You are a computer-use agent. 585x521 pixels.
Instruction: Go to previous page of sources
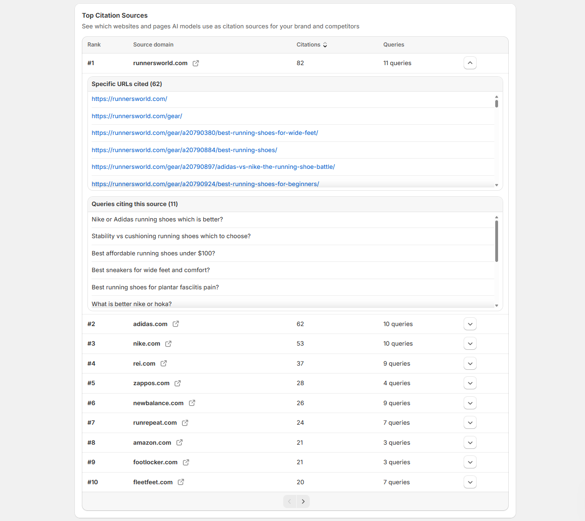(x=290, y=501)
